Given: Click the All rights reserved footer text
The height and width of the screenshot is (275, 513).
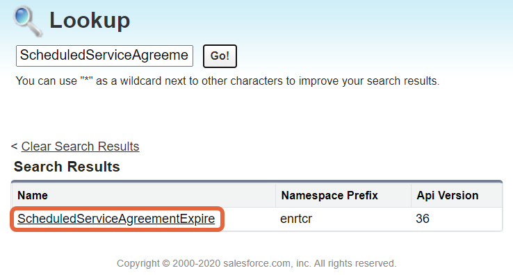Looking at the screenshot, I should coord(355,263).
